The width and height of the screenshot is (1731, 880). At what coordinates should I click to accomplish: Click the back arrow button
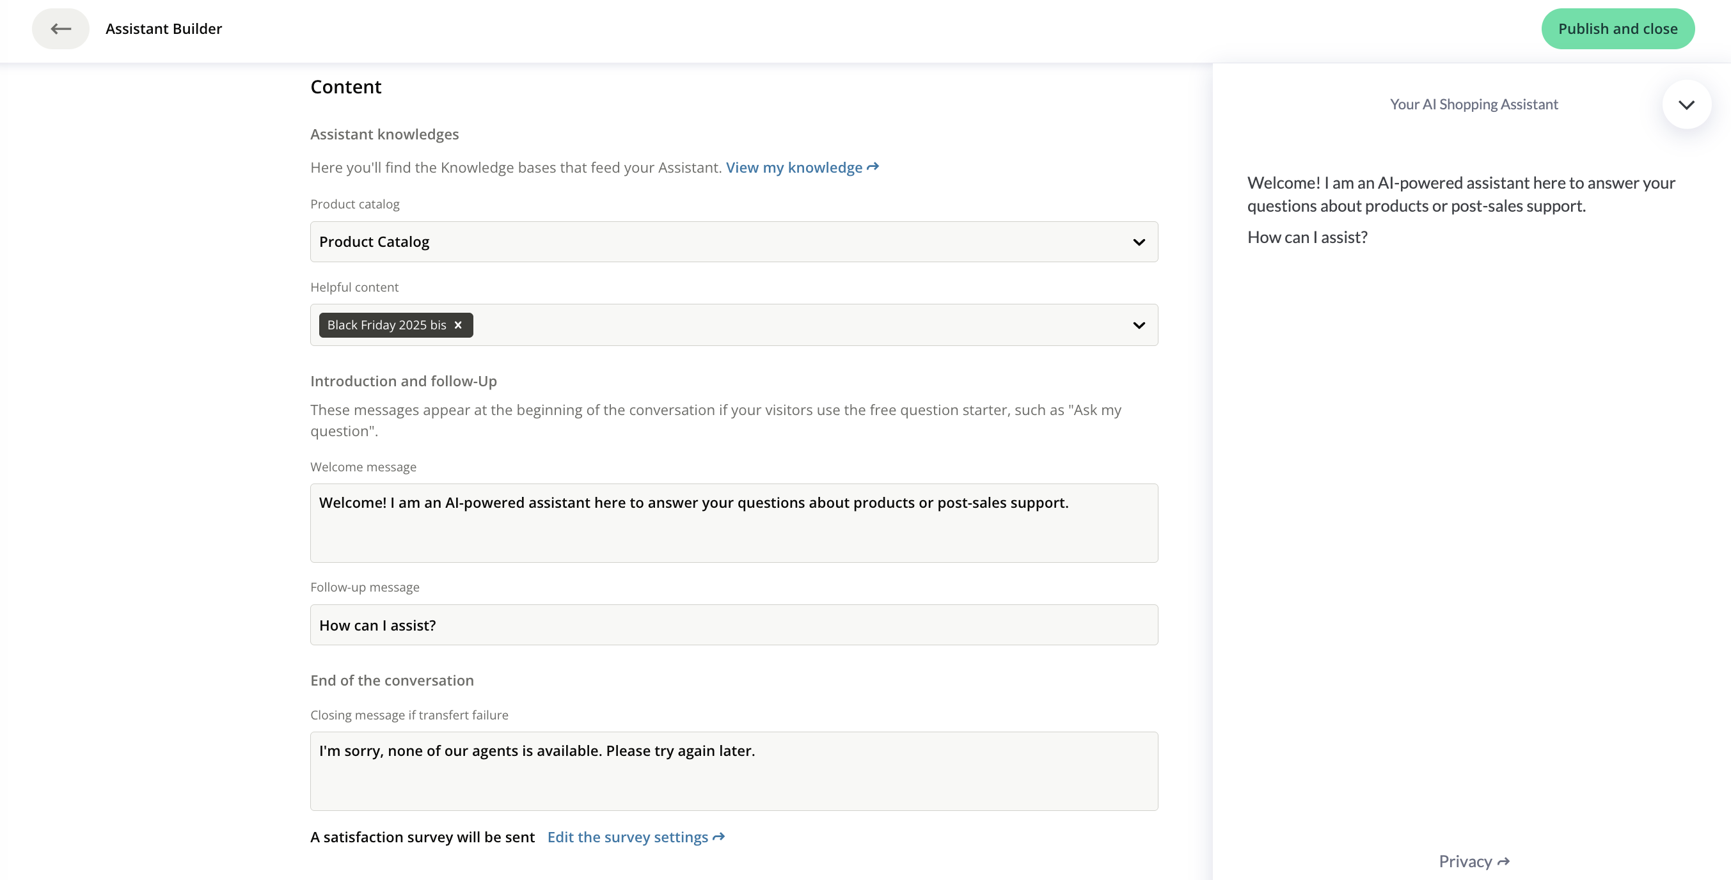tap(61, 29)
